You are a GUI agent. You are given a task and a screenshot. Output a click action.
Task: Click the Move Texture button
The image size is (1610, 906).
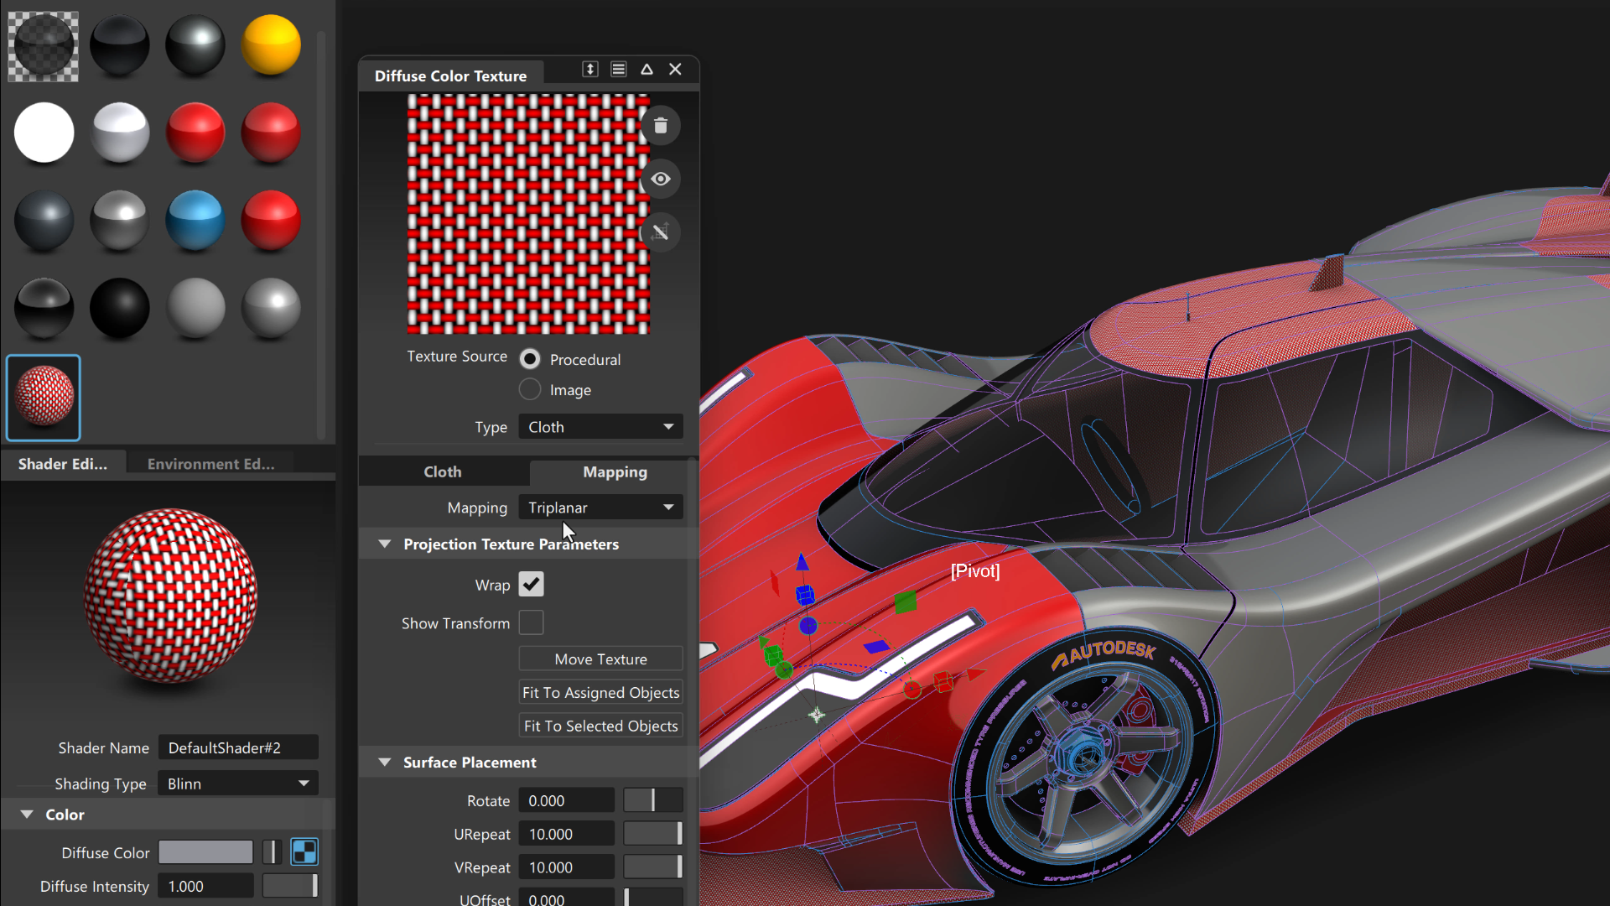pyautogui.click(x=600, y=659)
